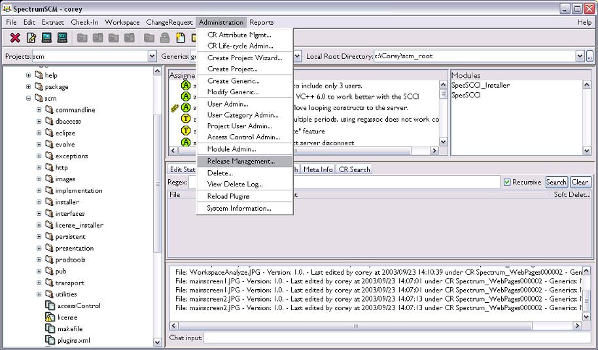Click the Search button
The image size is (598, 350).
(556, 183)
